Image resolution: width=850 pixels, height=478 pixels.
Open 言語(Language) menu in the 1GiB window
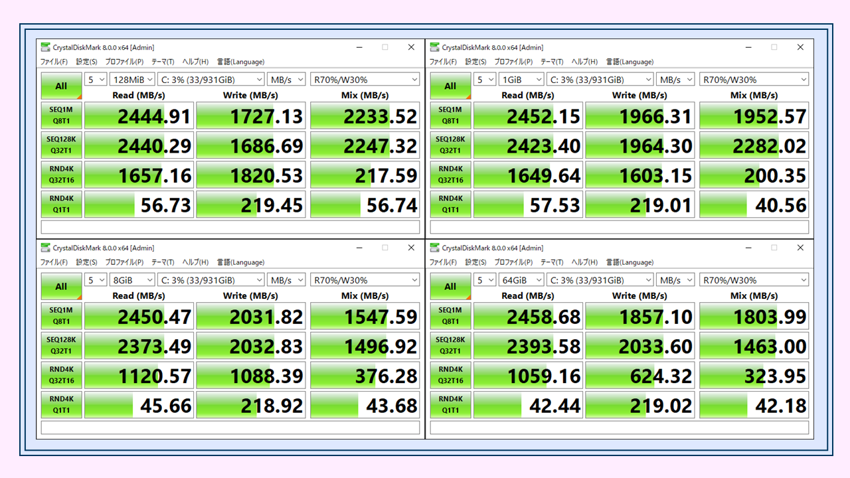[630, 62]
